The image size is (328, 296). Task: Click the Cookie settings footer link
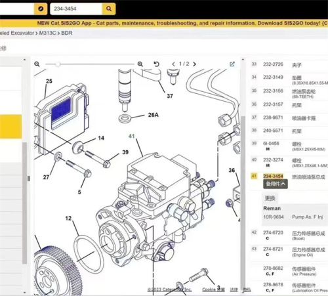[213, 289]
